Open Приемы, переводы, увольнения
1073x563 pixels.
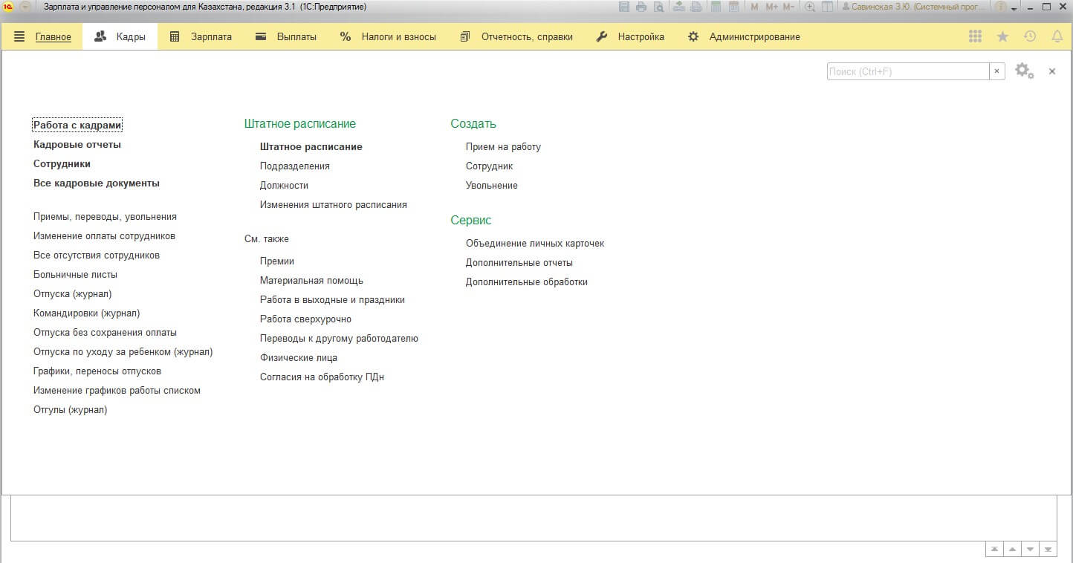click(105, 217)
